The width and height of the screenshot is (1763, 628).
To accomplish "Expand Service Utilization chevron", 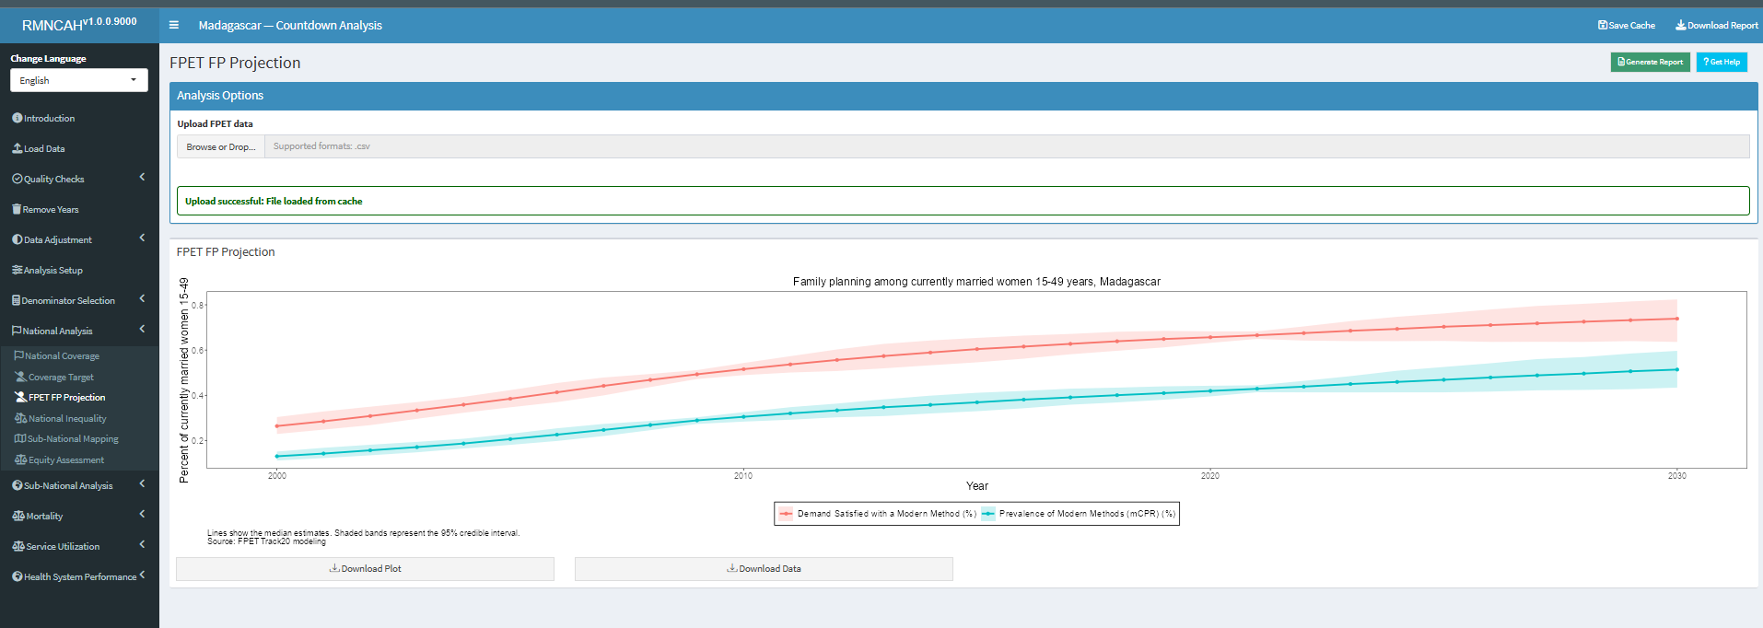I will 142,544.
